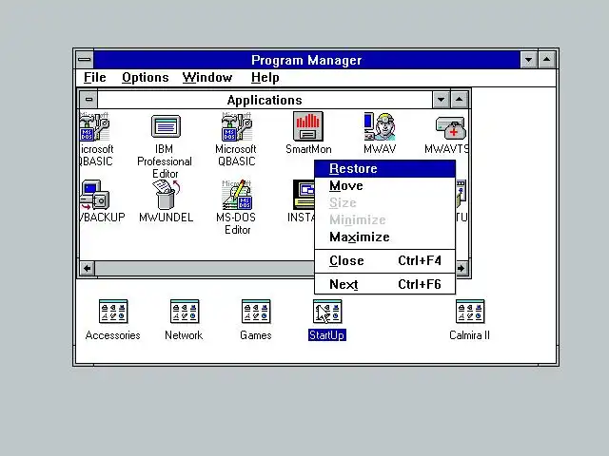Click the right scroll arrow in Applications

(x=461, y=268)
